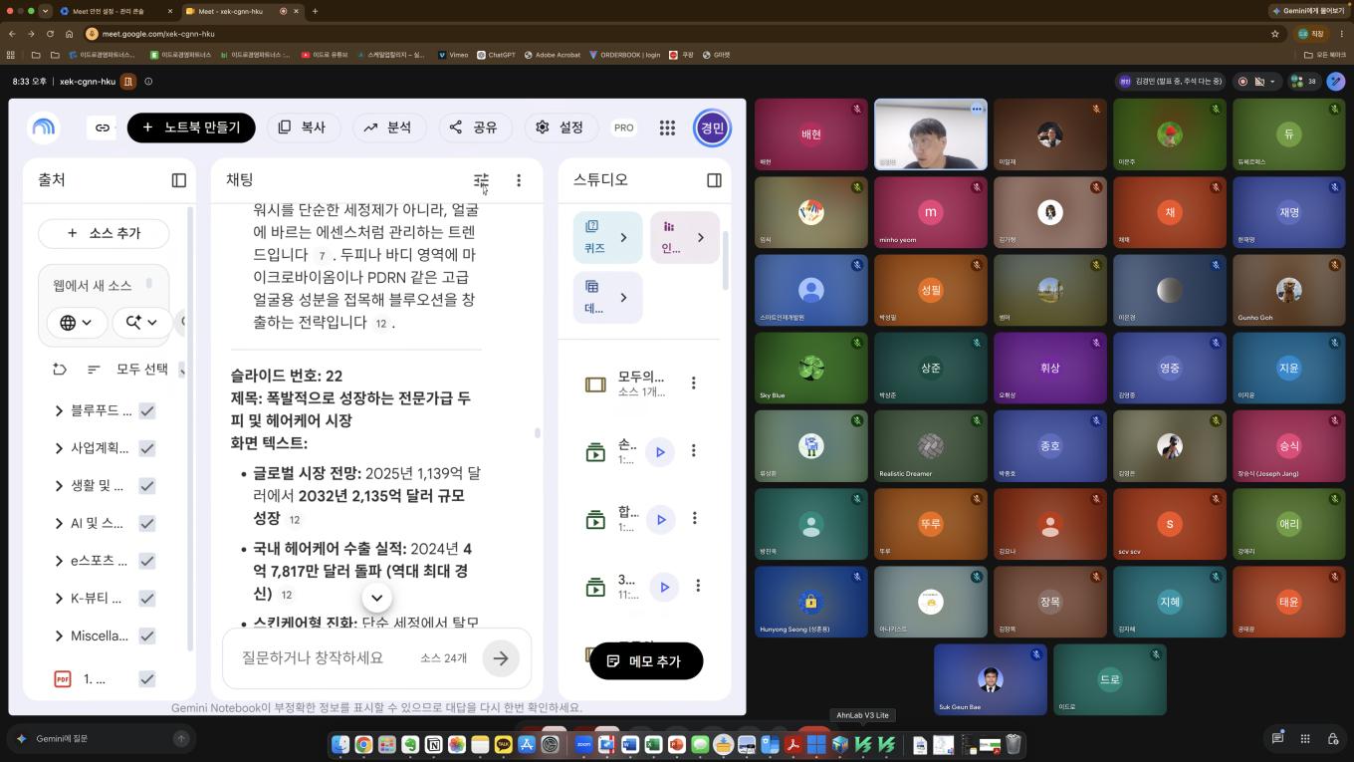Open the 인 infographic studio card
Image resolution: width=1354 pixels, height=762 pixels.
pos(684,237)
